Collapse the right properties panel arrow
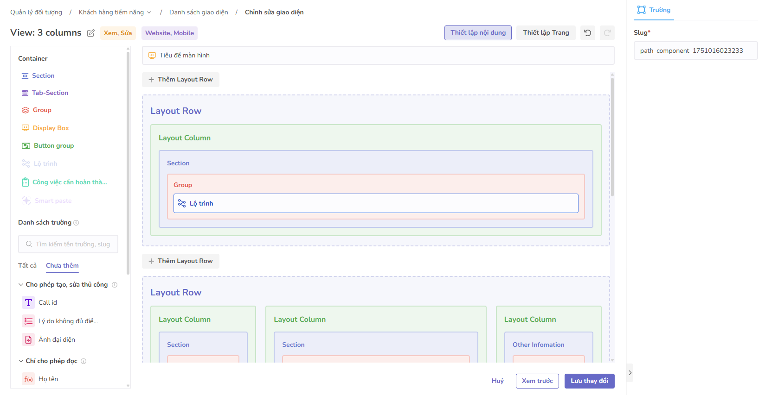765x395 pixels. [x=630, y=373]
